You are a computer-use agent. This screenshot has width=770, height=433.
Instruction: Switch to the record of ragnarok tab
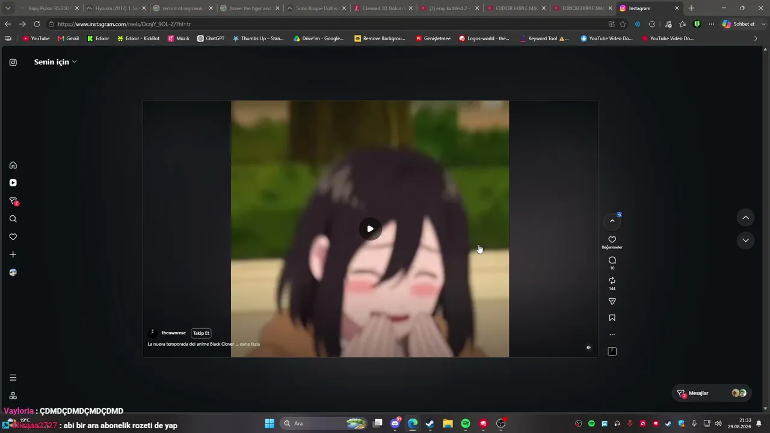coord(183,8)
